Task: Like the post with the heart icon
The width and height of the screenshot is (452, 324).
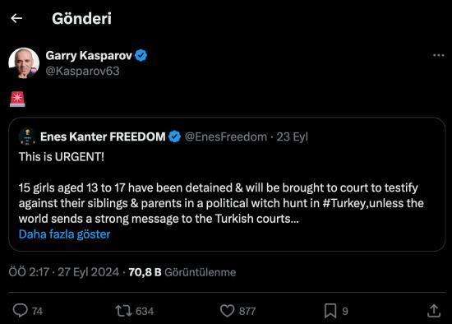Action: tap(227, 311)
